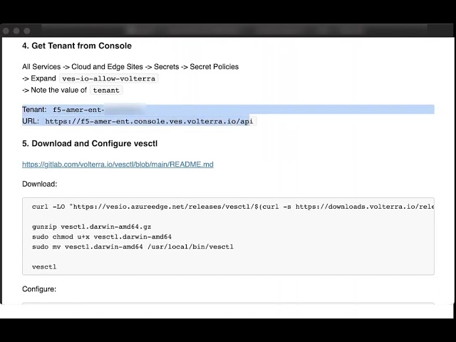The height and width of the screenshot is (342, 456).
Task: Click the window's minimize button
Action: pyautogui.click(x=16, y=31)
